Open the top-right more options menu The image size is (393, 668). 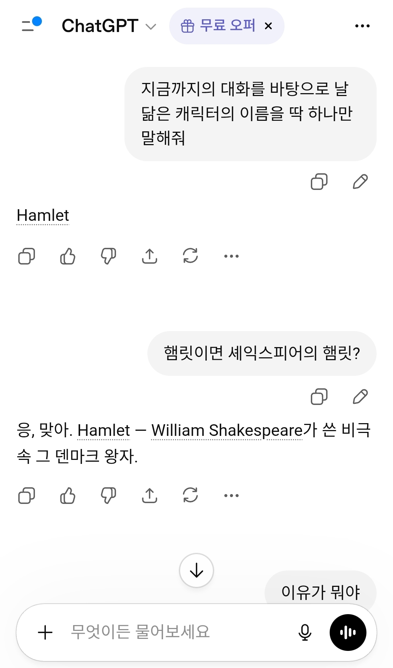[362, 26]
